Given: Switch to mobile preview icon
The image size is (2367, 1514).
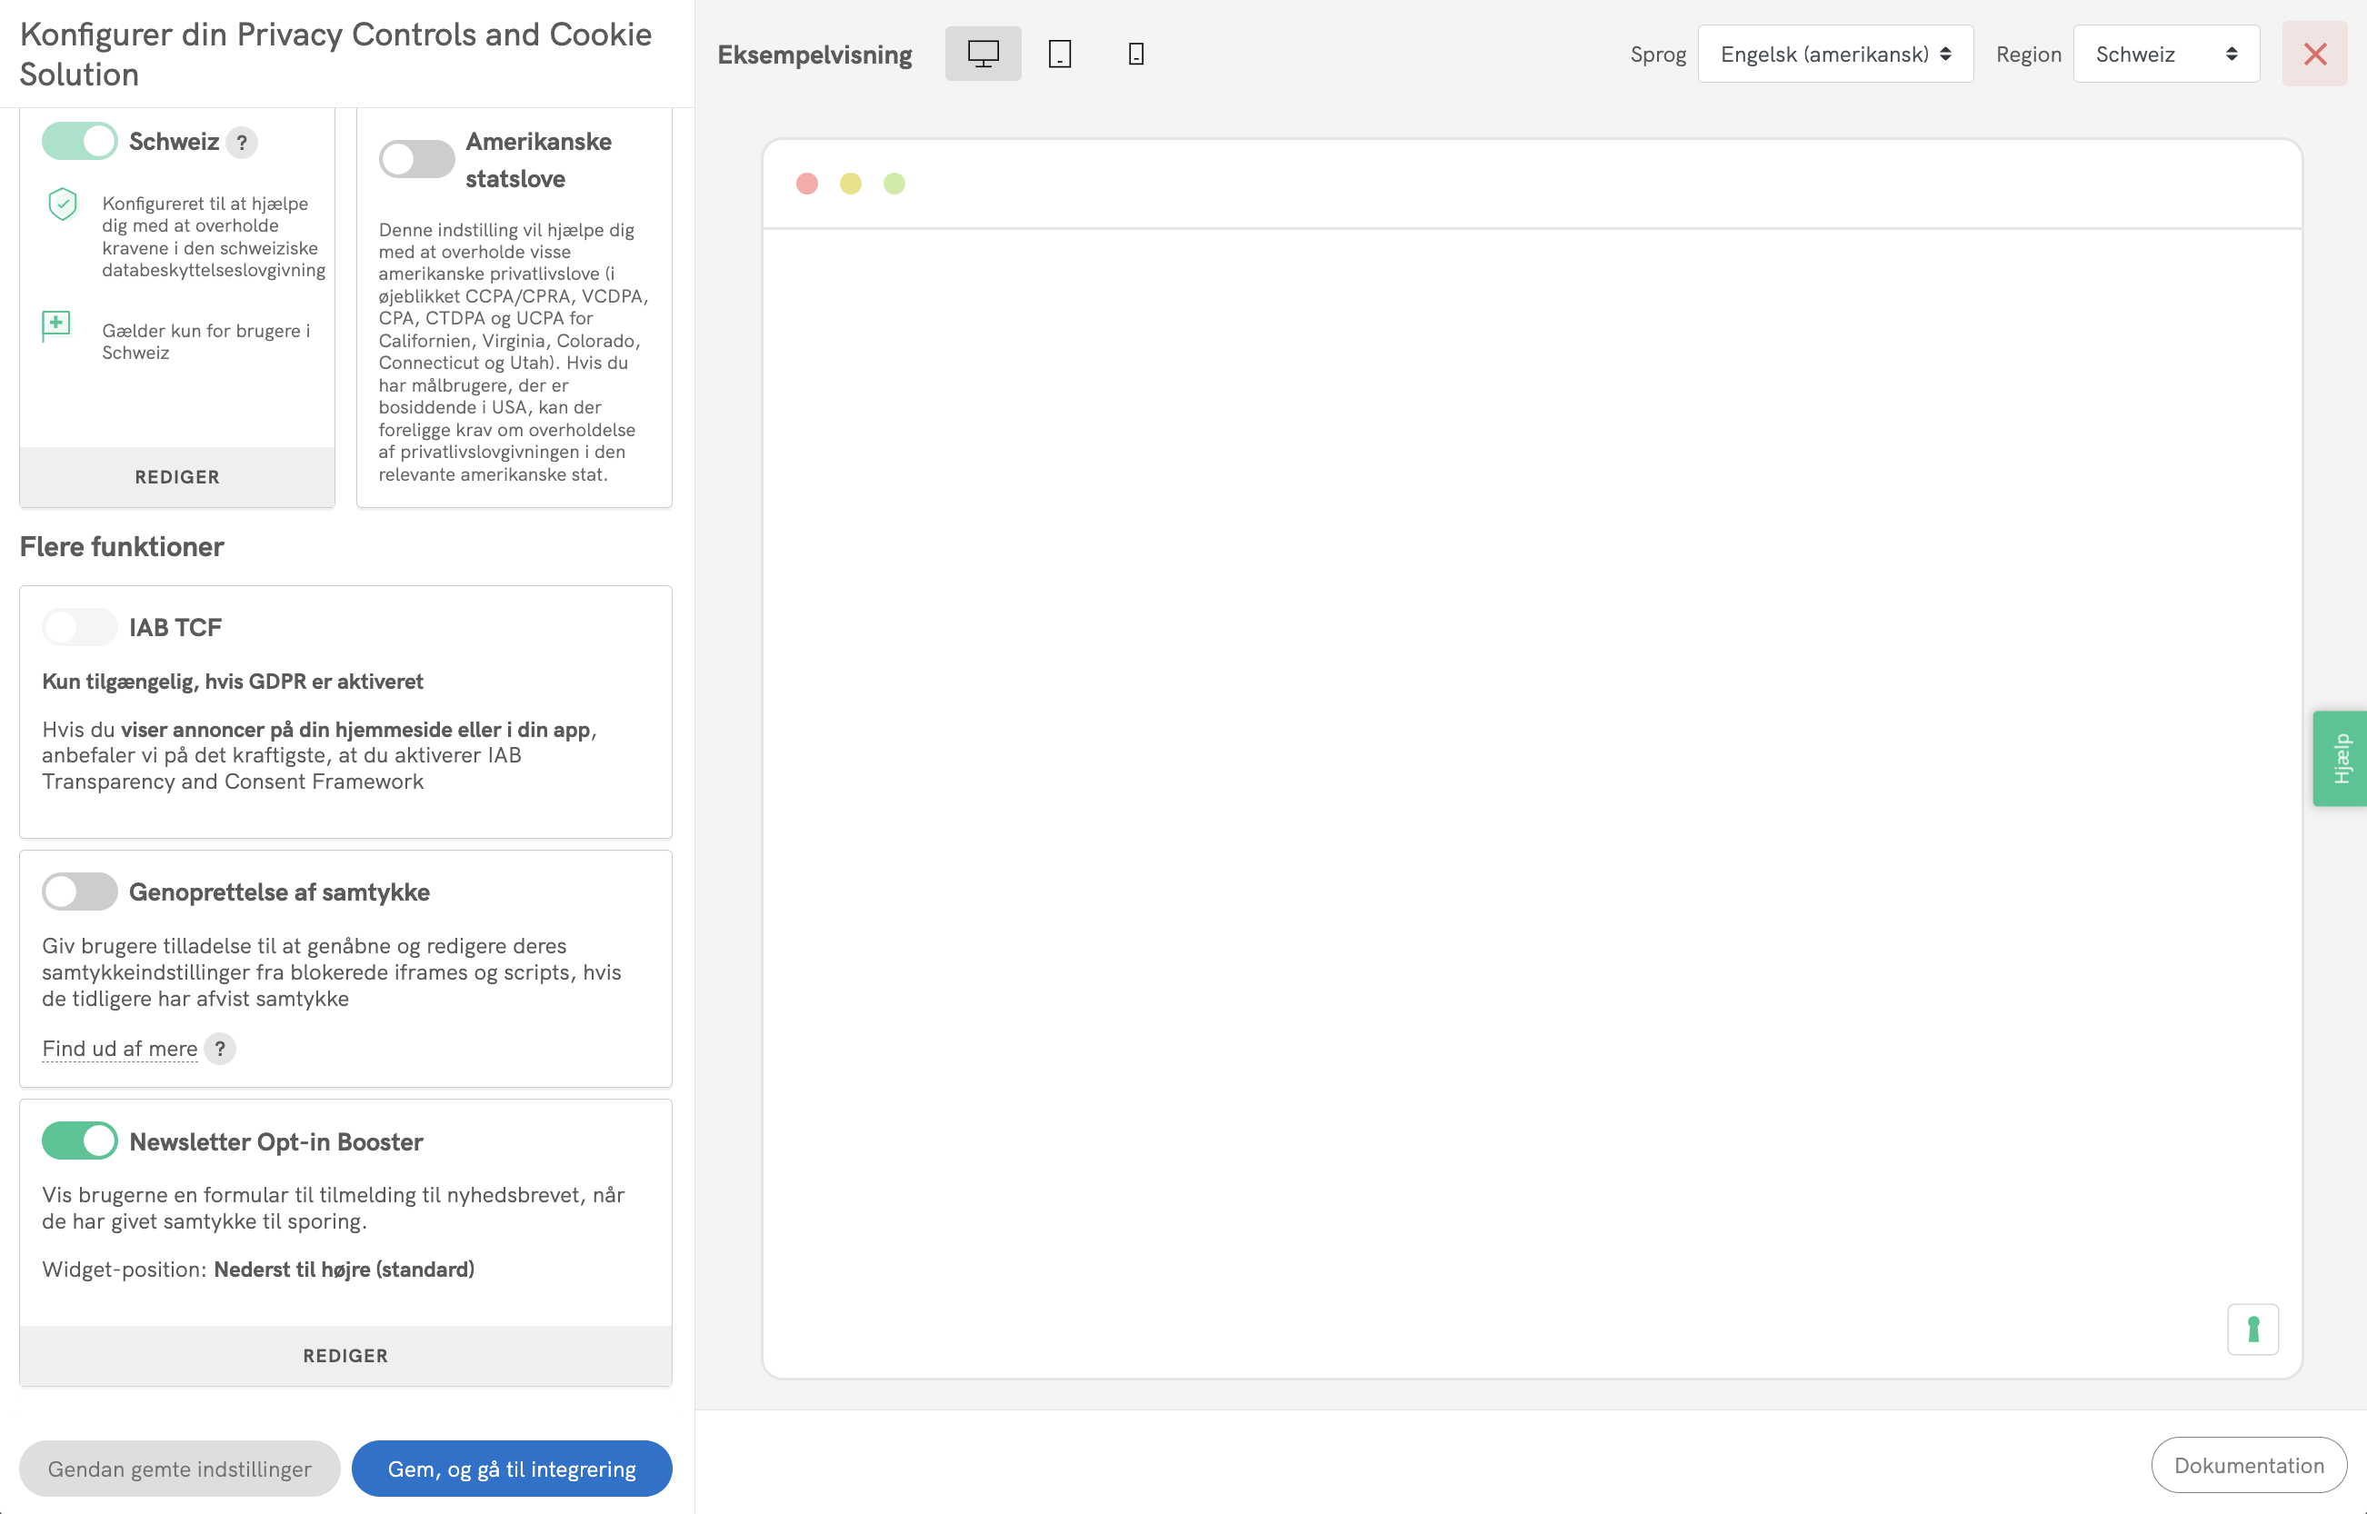Looking at the screenshot, I should [1134, 55].
